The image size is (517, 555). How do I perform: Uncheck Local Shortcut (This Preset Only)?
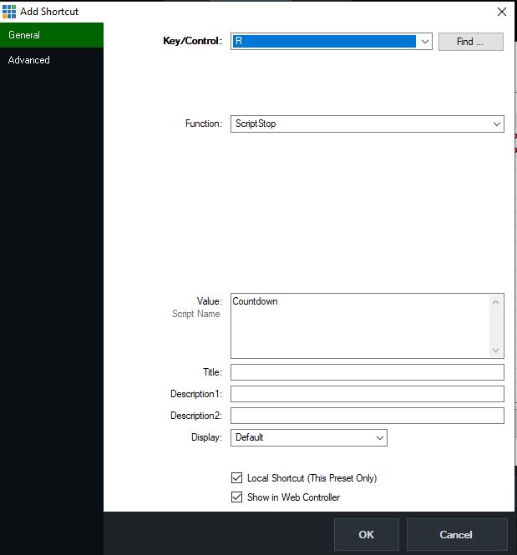coord(236,478)
